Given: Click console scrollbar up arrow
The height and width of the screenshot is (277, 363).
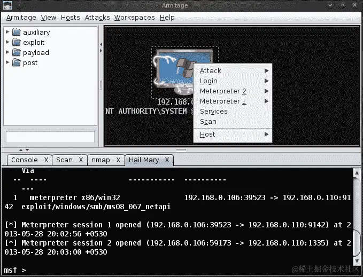Looking at the screenshot, I should pyautogui.click(x=357, y=173).
